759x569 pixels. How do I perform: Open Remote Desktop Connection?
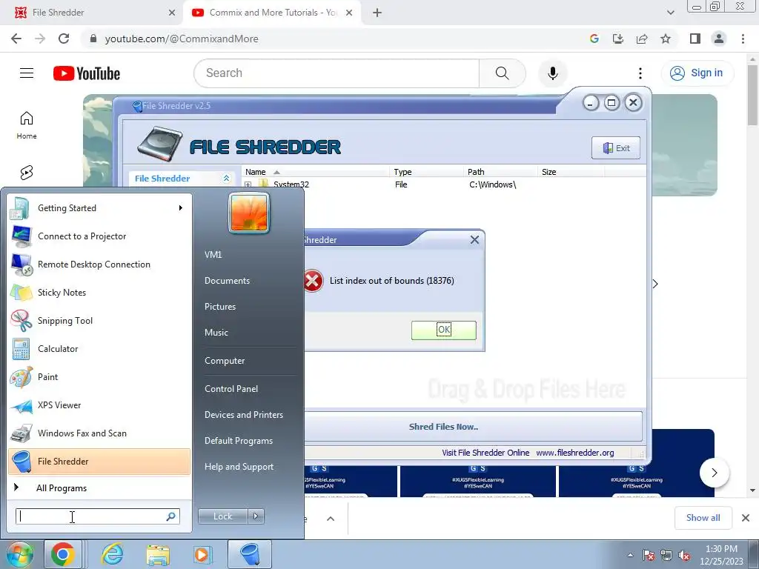99,264
